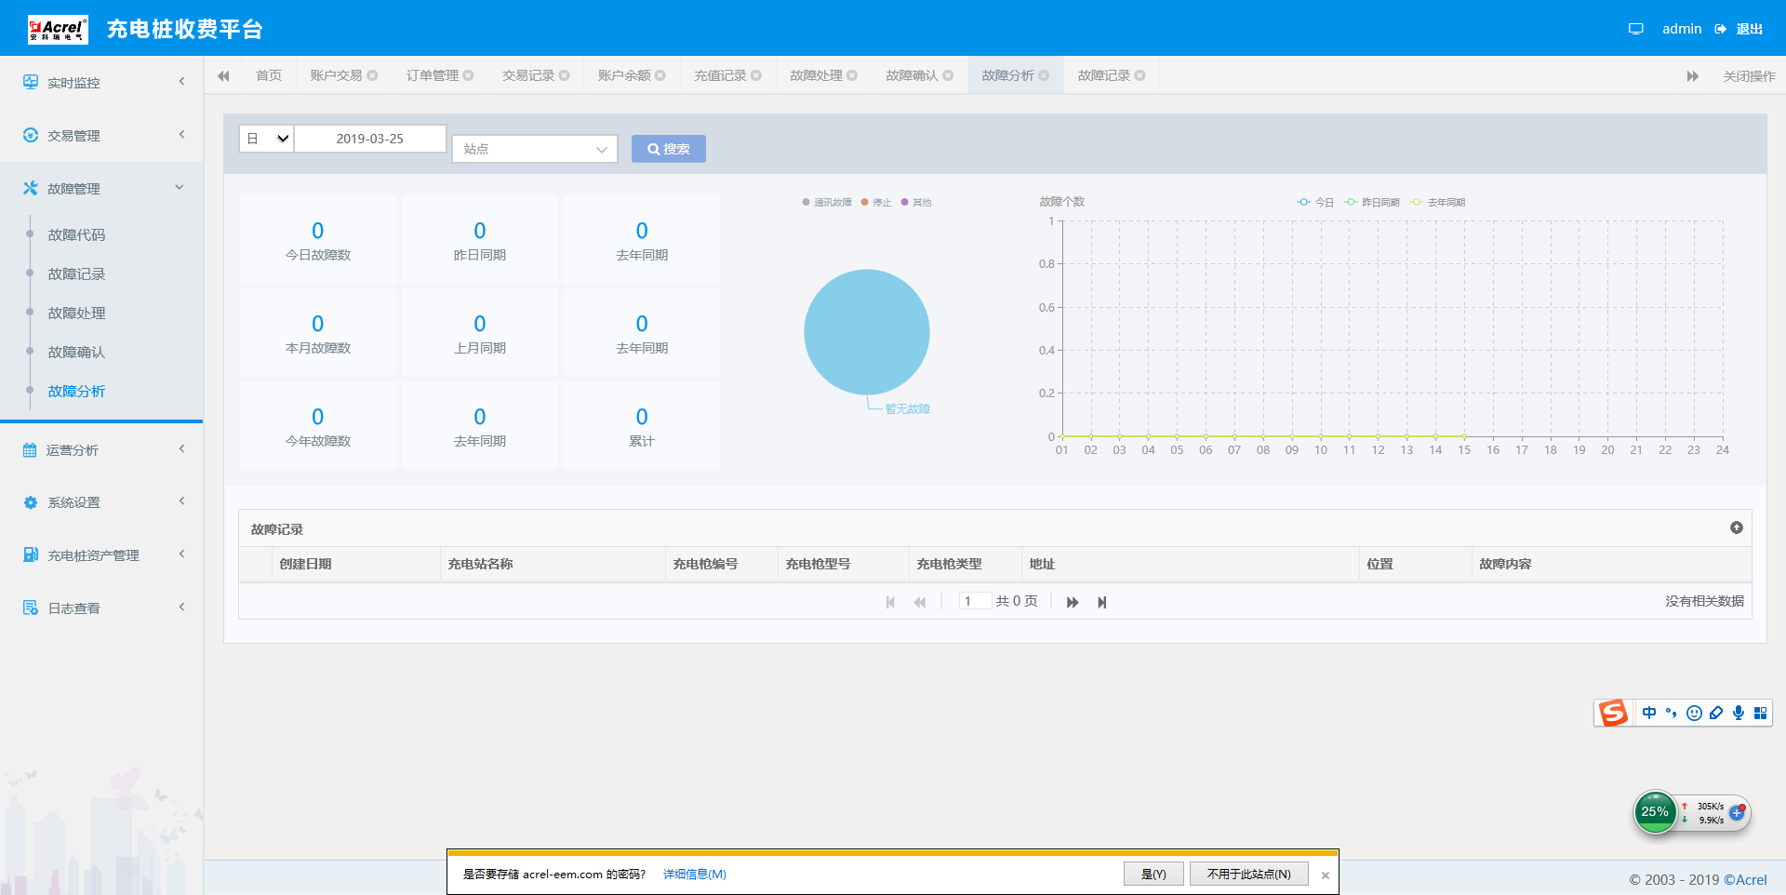The width and height of the screenshot is (1786, 895).
Task: Expand the 交易管理 menu
Action: click(181, 135)
